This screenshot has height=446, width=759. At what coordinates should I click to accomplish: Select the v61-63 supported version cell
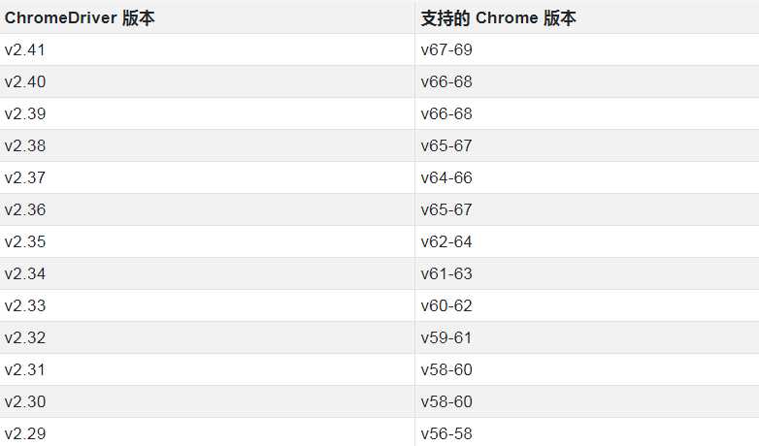586,273
